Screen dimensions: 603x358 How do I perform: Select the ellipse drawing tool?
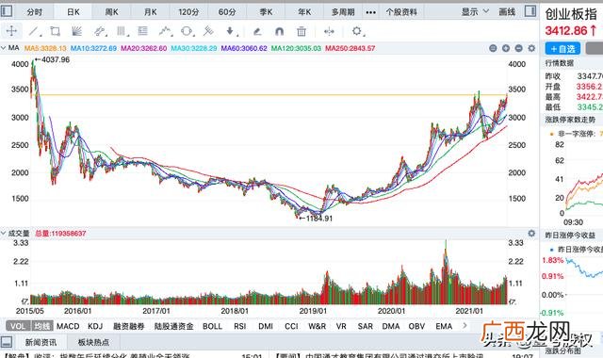(x=187, y=31)
